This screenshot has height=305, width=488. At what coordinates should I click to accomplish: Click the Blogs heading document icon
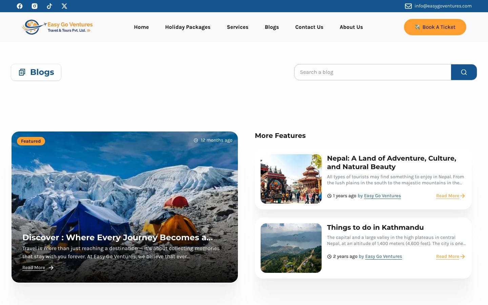pos(22,72)
